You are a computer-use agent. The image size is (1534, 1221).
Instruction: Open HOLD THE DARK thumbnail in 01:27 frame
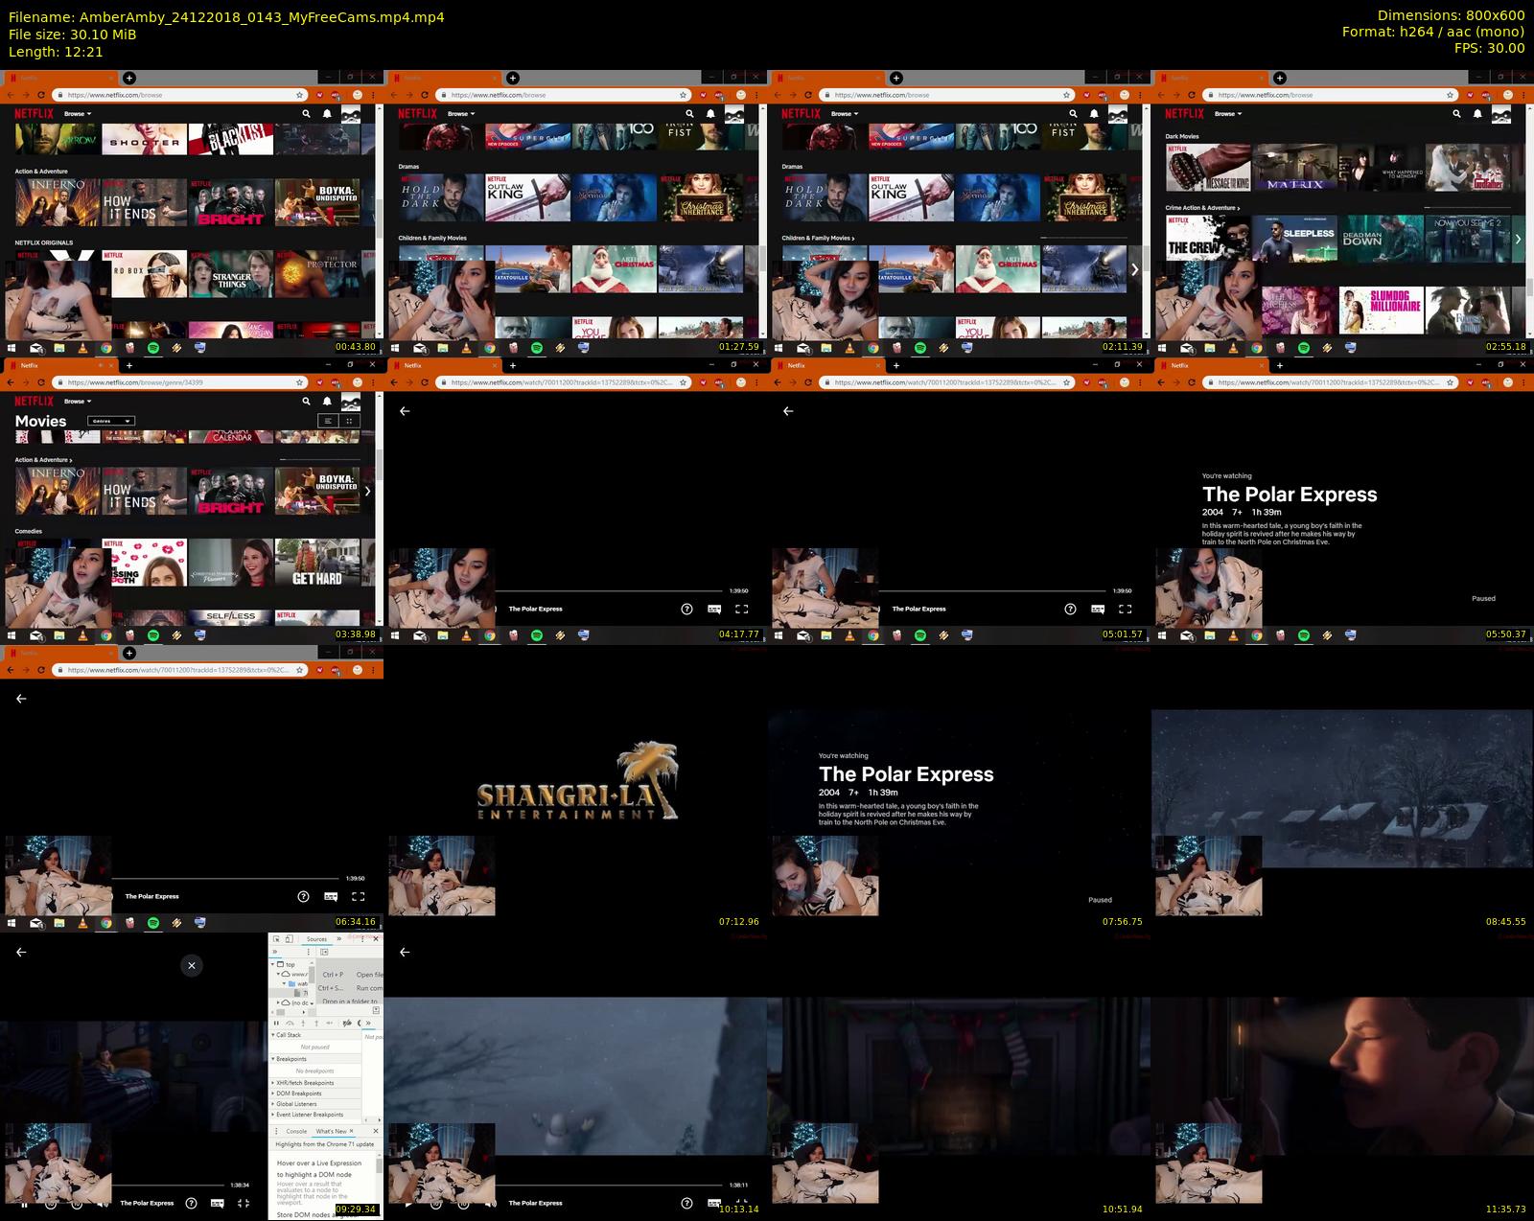[440, 197]
